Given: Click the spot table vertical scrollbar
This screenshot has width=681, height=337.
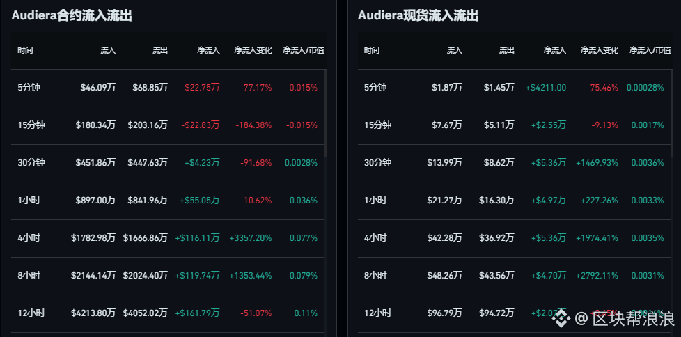Looking at the screenshot, I should tap(672, 113).
